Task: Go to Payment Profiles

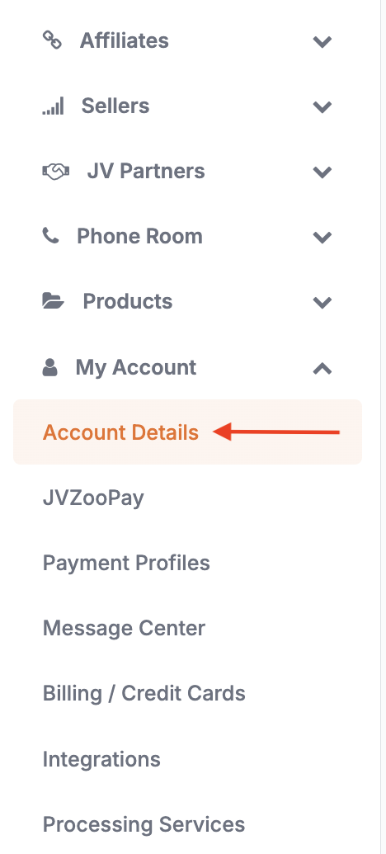Action: pos(126,563)
